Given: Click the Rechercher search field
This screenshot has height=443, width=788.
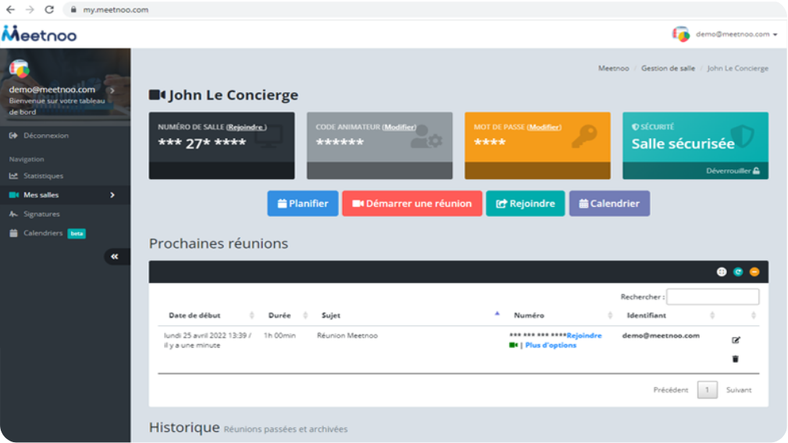Looking at the screenshot, I should click(x=712, y=297).
